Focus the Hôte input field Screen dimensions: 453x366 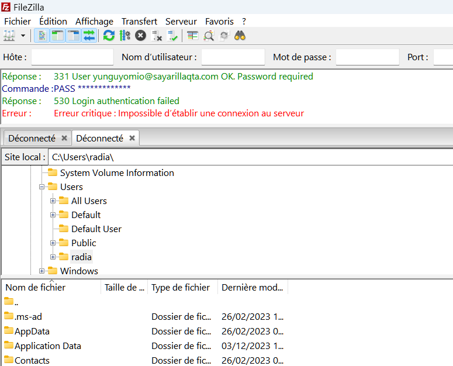(x=72, y=57)
